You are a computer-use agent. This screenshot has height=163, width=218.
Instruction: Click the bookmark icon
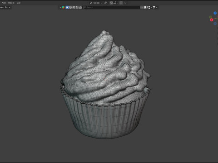click(x=145, y=7)
